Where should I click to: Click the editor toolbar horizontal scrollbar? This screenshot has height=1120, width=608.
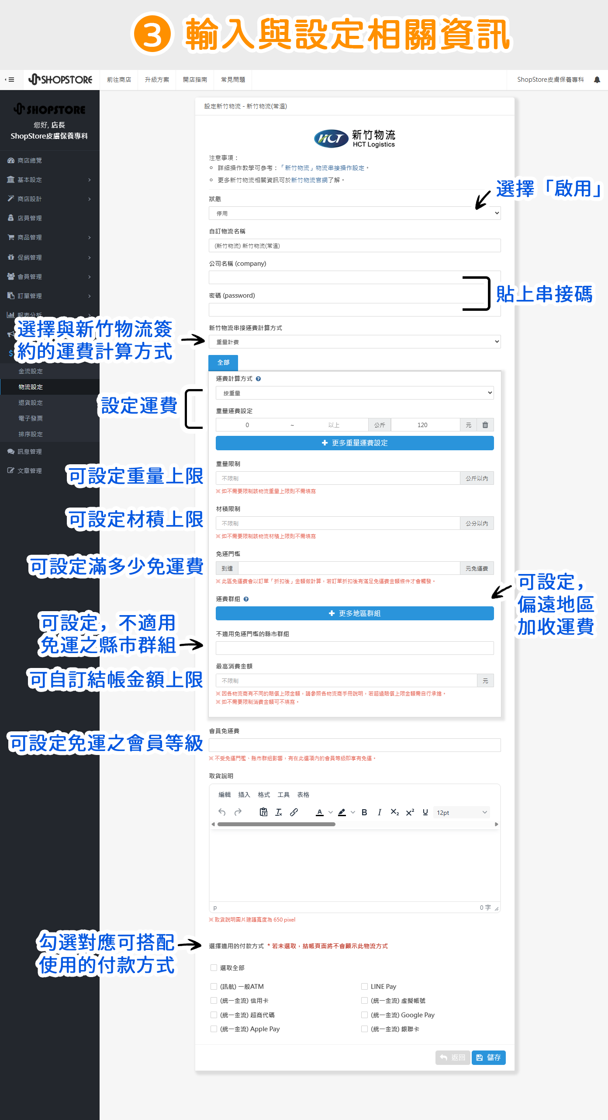coord(276,824)
